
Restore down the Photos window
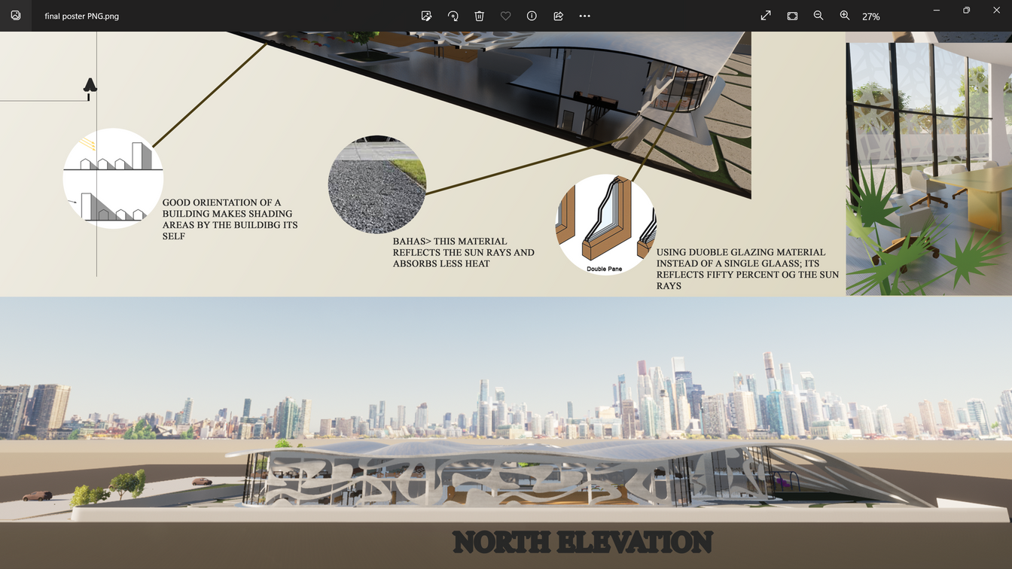pos(966,11)
